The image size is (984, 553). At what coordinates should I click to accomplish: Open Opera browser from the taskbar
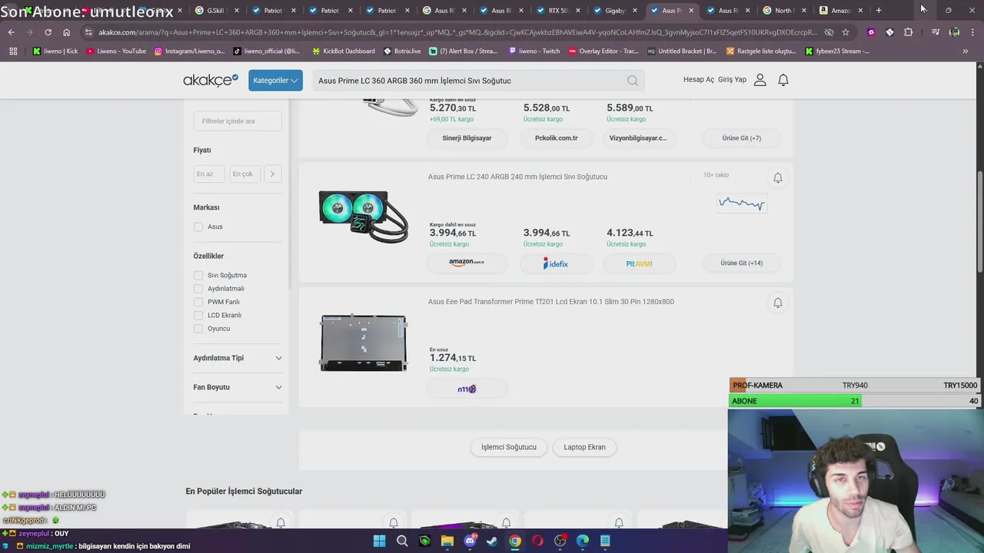point(537,541)
